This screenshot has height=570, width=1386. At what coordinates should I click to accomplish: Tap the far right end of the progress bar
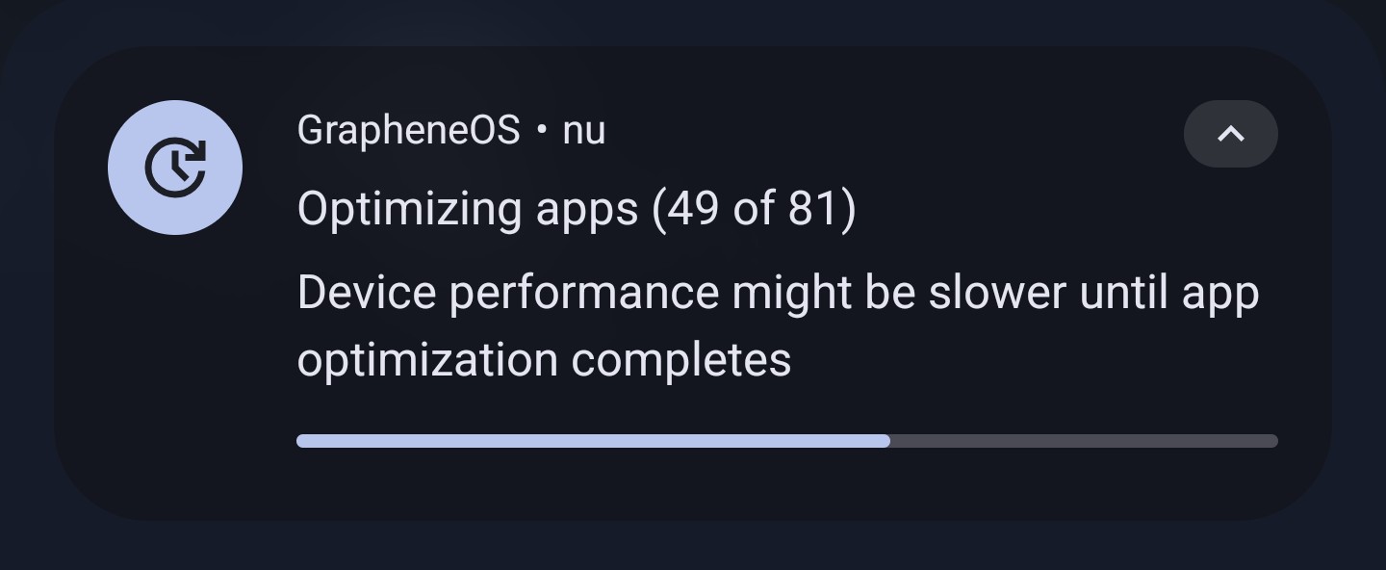[x=1271, y=441]
